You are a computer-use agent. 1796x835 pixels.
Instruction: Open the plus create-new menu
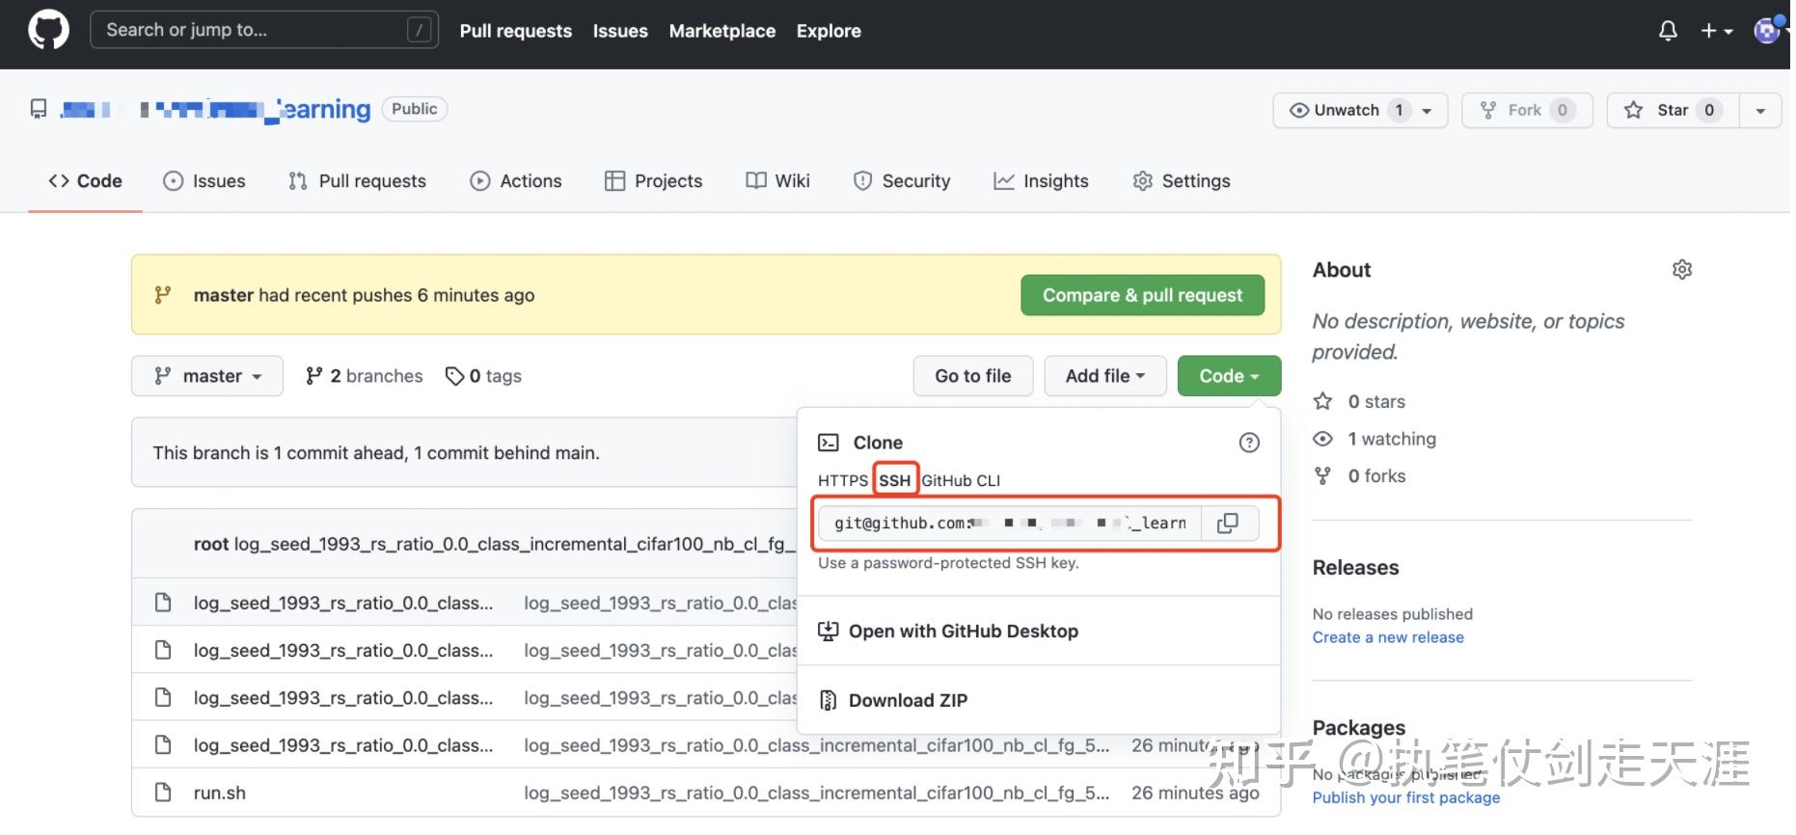(x=1715, y=31)
